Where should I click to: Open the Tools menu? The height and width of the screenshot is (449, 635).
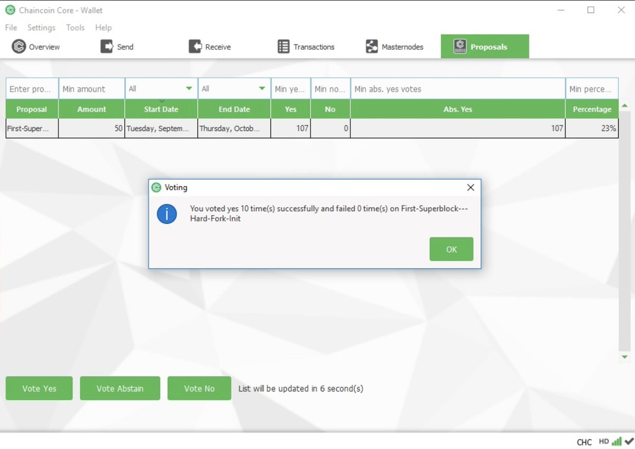point(75,28)
